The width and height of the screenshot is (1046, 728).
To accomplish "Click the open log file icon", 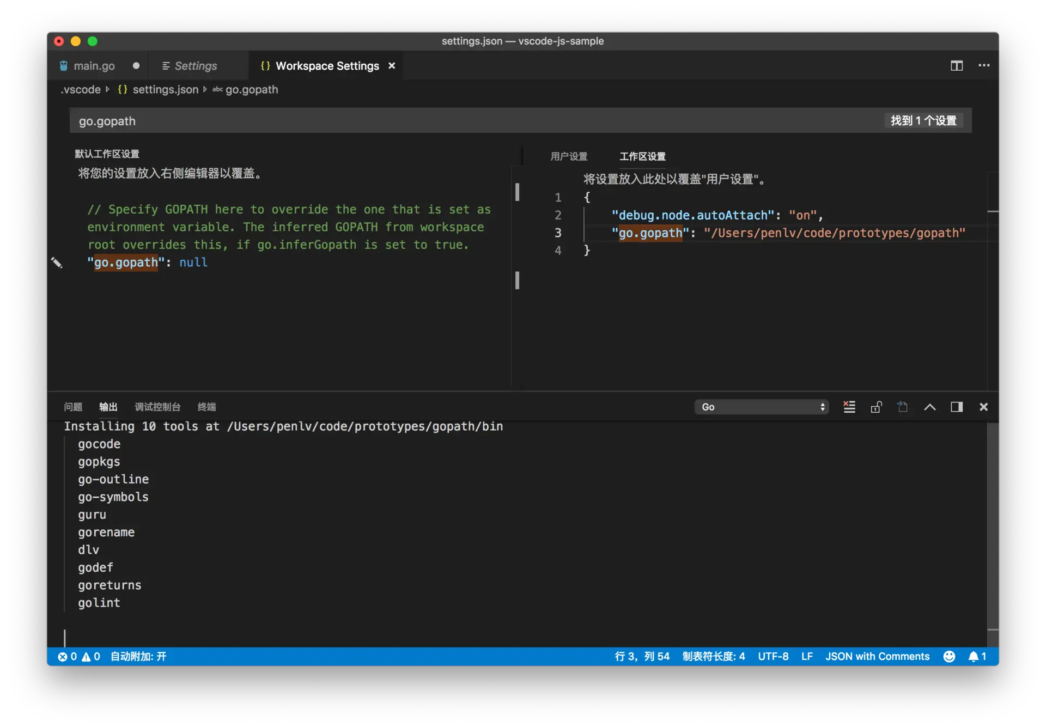I will (x=903, y=407).
